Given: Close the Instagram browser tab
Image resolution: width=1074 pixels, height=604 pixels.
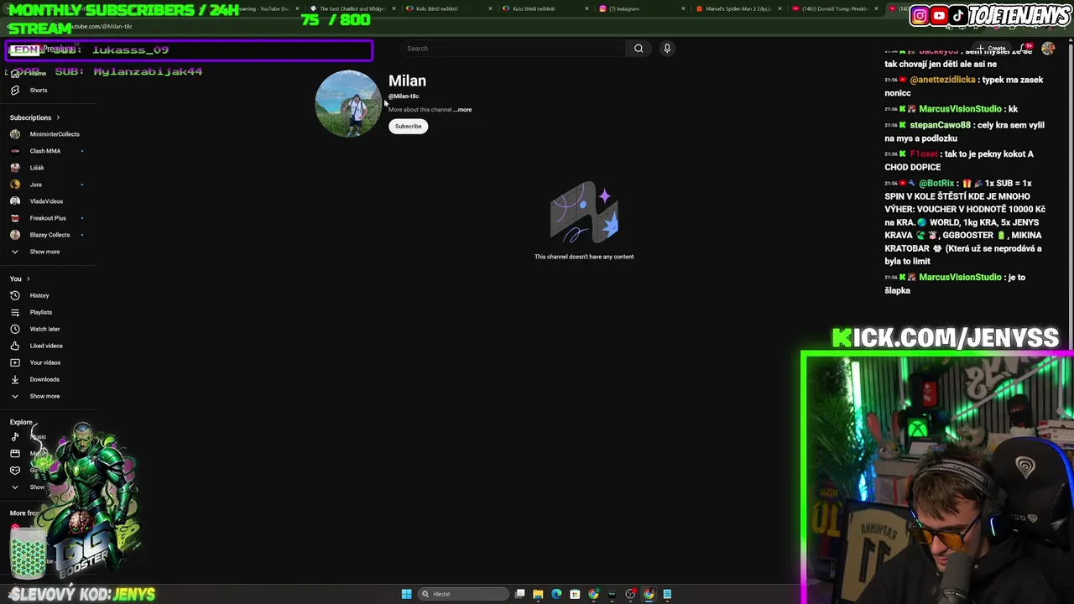Looking at the screenshot, I should pyautogui.click(x=683, y=8).
